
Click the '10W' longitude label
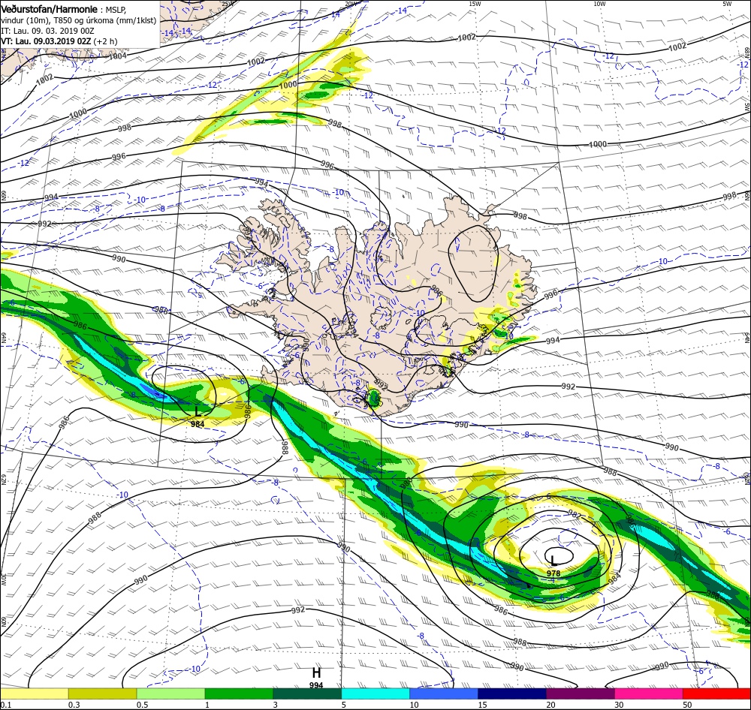(599, 4)
